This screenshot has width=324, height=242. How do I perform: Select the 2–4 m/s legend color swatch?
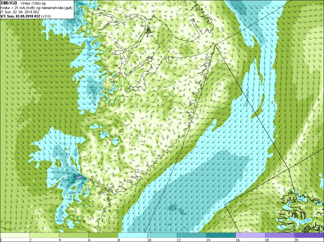point(44,235)
